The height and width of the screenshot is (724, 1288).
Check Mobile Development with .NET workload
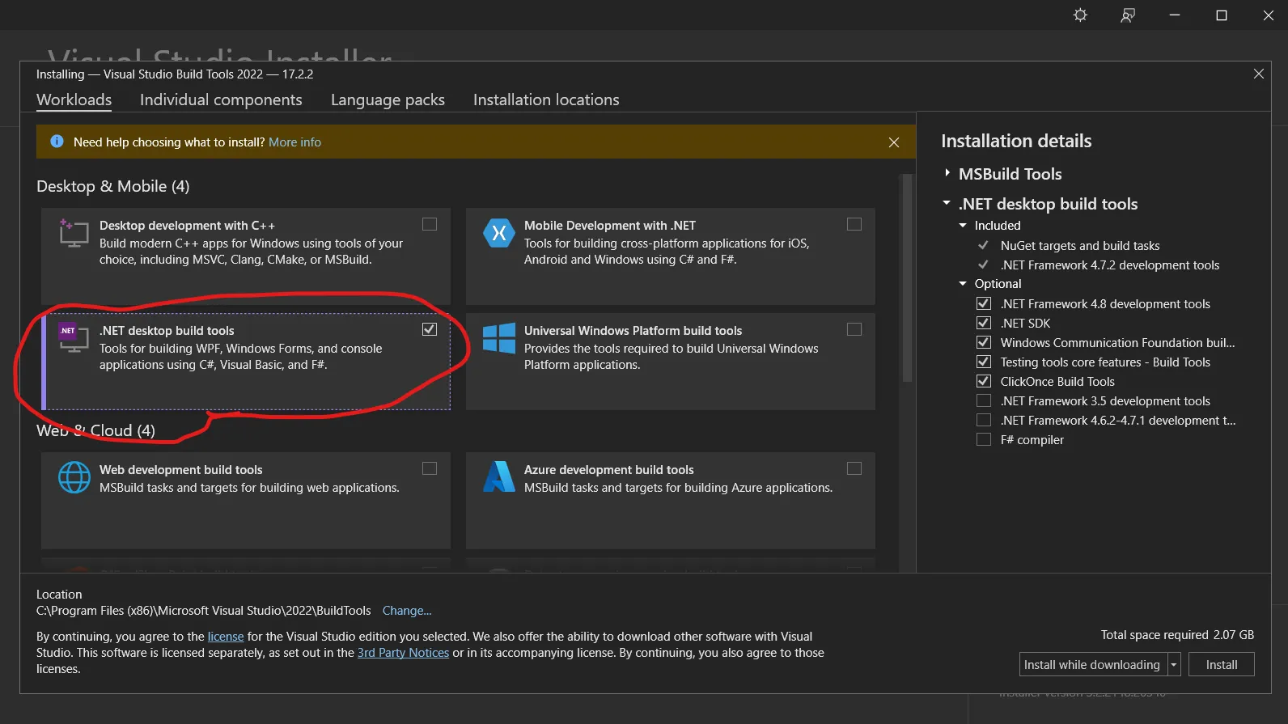(854, 224)
